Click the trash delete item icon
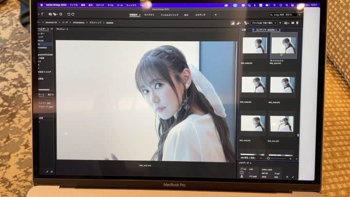The width and height of the screenshot is (350, 197). tap(297, 23)
